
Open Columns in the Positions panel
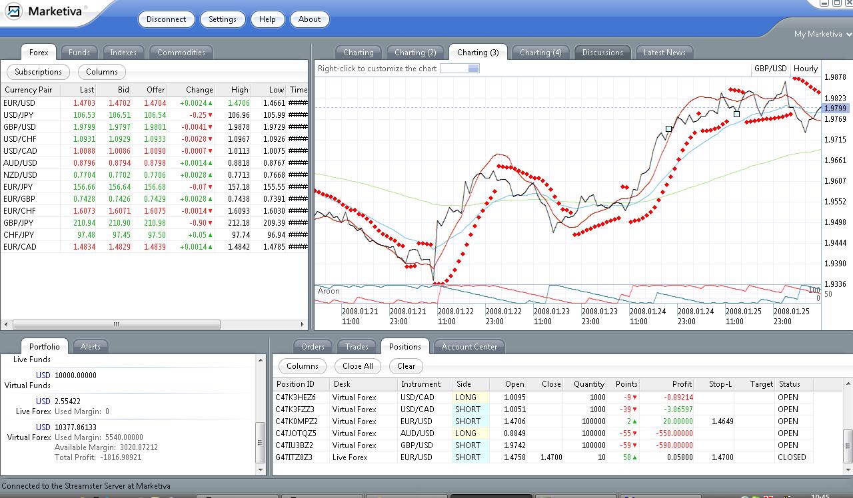[x=303, y=366]
